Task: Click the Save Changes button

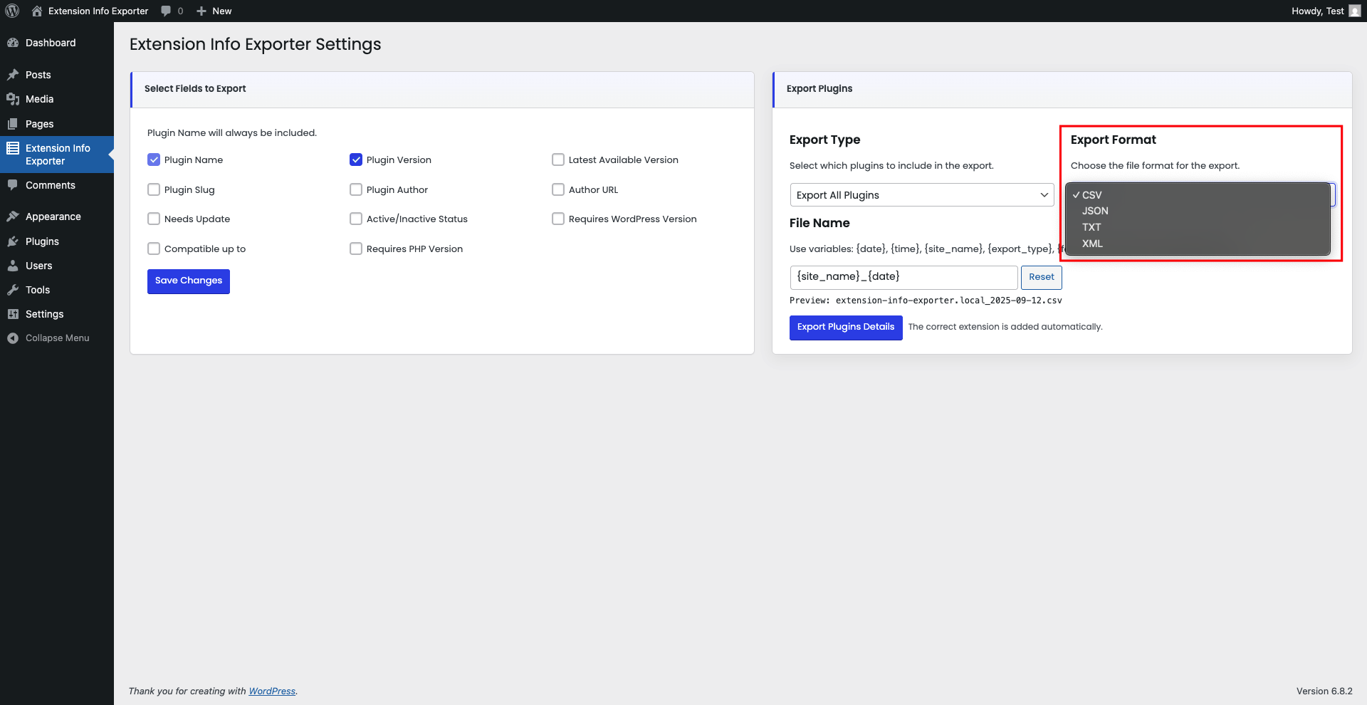Action: point(189,281)
